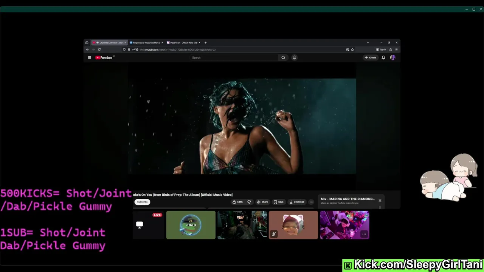484x272 pixels.
Task: Like the video with 645K likes
Action: click(237, 202)
